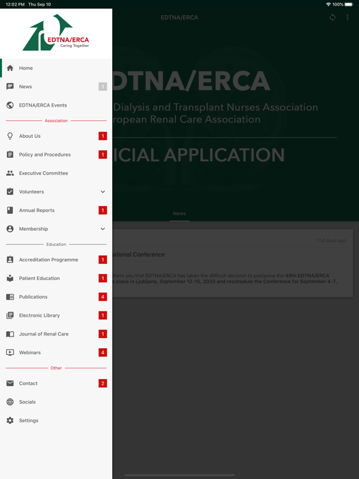
Task: Go to Publications
Action: point(56,297)
